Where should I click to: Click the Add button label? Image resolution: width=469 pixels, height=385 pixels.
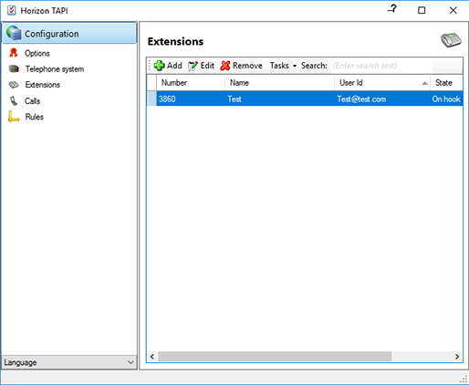(x=174, y=66)
